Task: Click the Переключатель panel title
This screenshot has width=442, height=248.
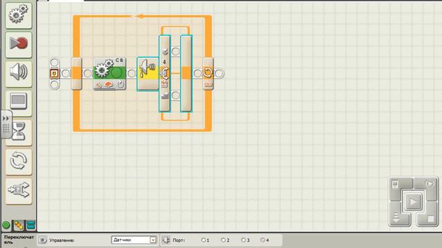Action: point(19,240)
